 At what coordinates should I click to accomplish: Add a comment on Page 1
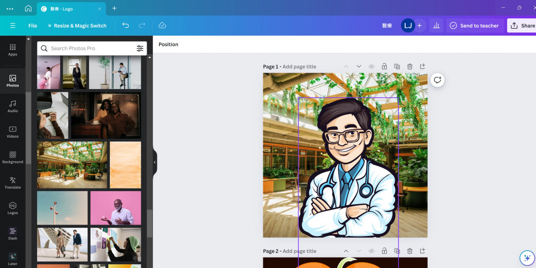pos(437,80)
